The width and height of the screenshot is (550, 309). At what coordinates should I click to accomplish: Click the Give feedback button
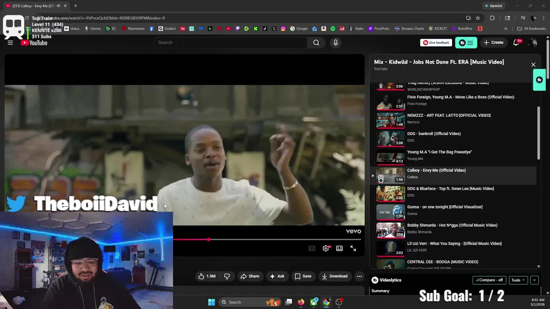436,42
